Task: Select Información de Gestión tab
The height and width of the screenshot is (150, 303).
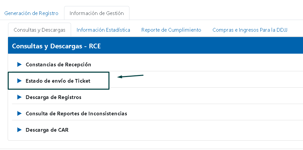Action: (x=96, y=13)
